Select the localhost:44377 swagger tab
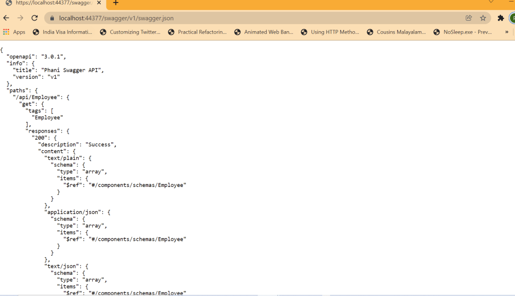Image resolution: width=515 pixels, height=296 pixels. 50,3
